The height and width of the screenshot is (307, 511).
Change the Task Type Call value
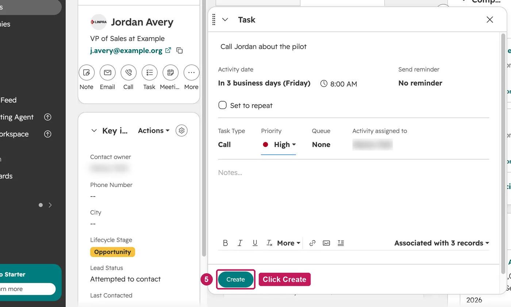pyautogui.click(x=224, y=145)
